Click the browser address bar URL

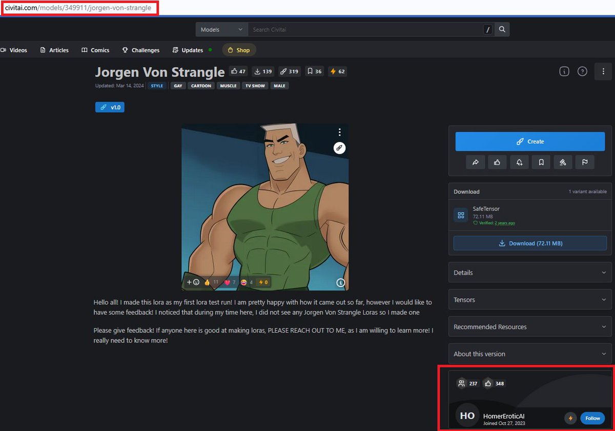click(79, 8)
